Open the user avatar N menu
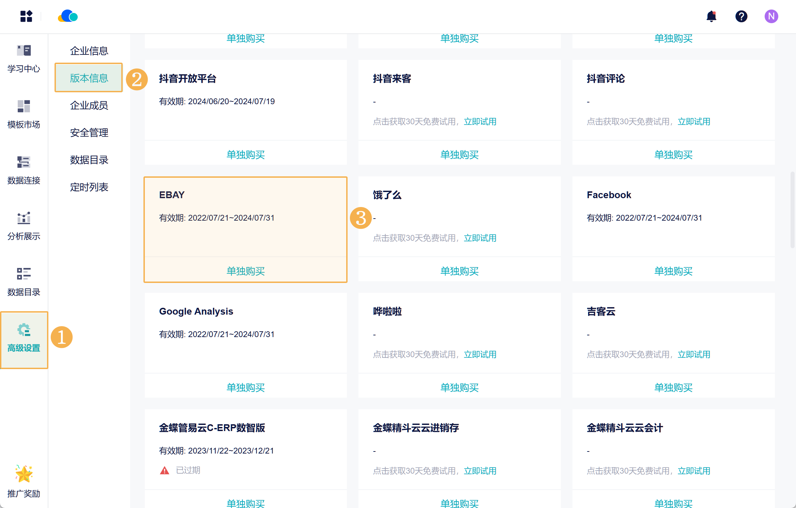The image size is (796, 508). pos(771,16)
